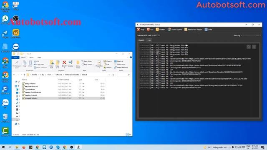This screenshot has width=267, height=150.
Task: Open Show Report in TikTok Downloader
Action: point(174,30)
